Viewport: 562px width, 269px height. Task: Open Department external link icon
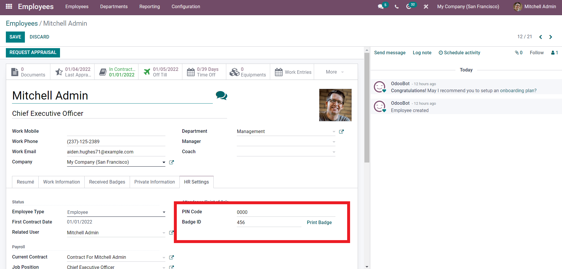[341, 132]
